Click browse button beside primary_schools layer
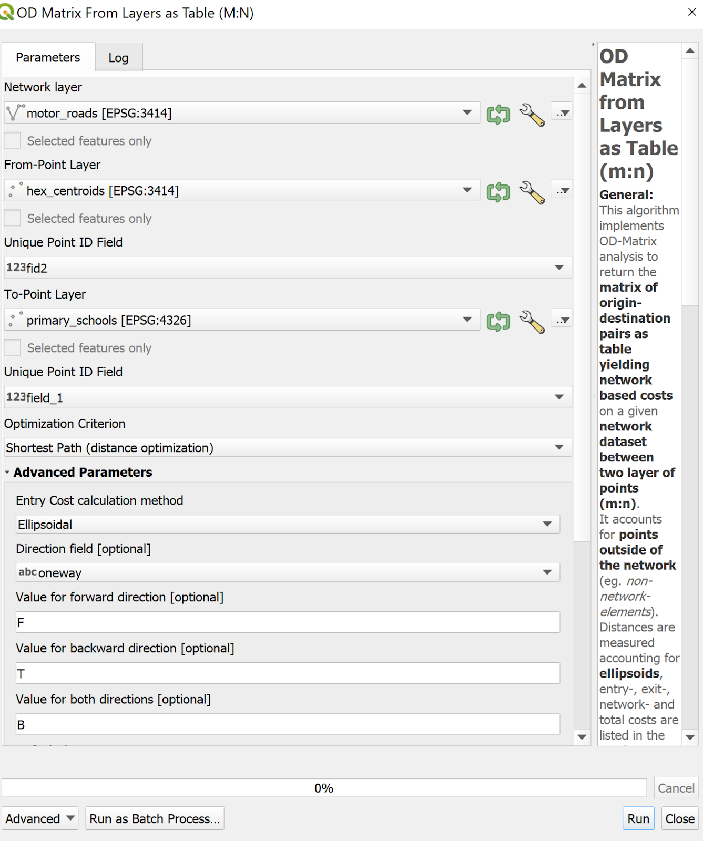Screen dimensions: 703x841 tap(562, 319)
